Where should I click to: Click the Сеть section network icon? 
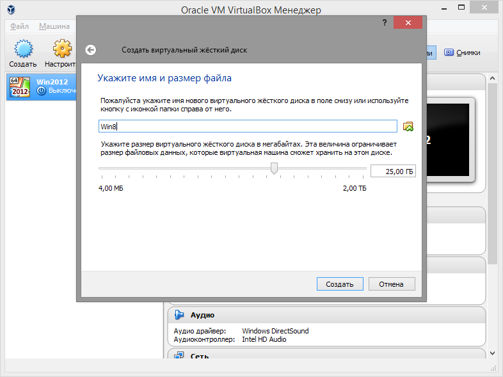tap(179, 355)
